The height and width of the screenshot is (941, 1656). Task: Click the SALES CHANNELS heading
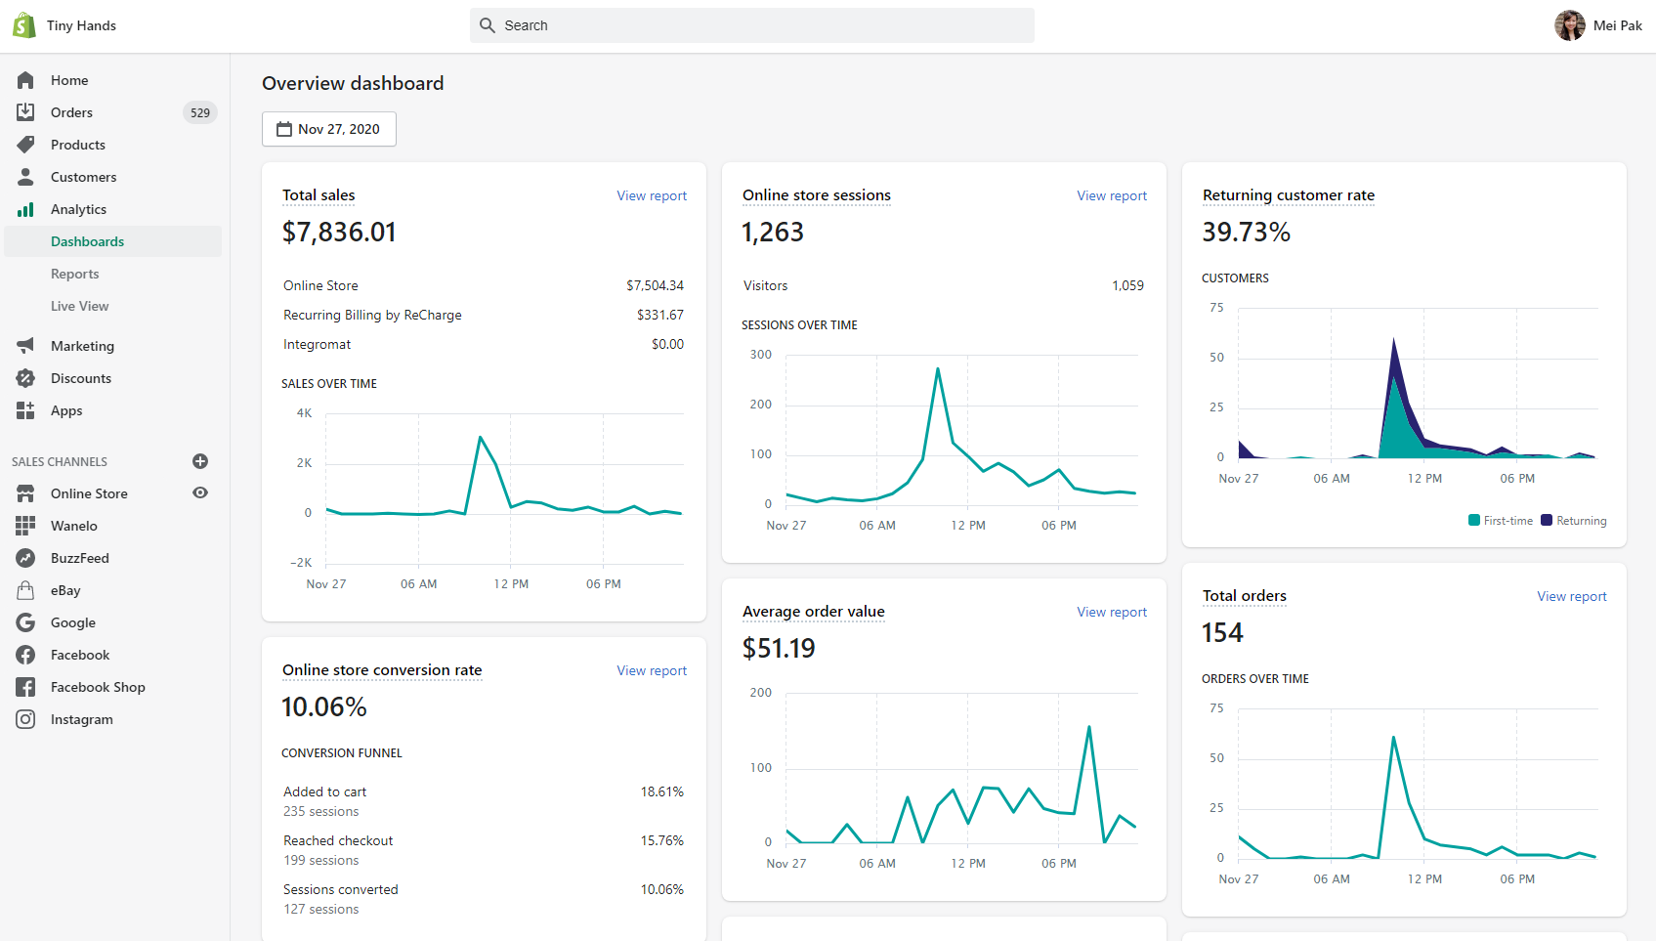(60, 462)
